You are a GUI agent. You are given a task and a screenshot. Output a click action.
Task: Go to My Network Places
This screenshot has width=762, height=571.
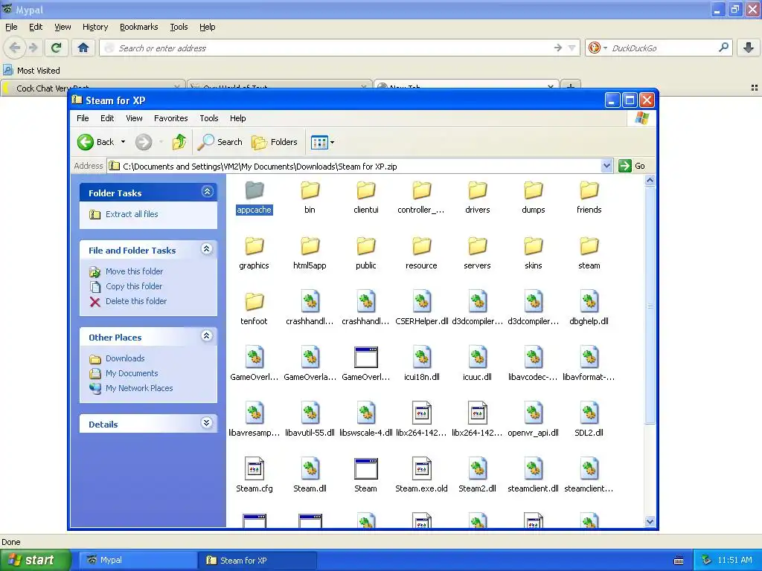(139, 388)
